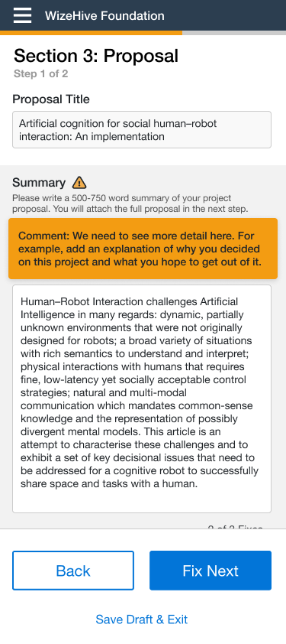Focus the Summary text area
The image size is (286, 644).
point(142,398)
